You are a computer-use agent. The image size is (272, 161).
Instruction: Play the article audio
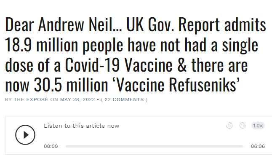[25, 135]
